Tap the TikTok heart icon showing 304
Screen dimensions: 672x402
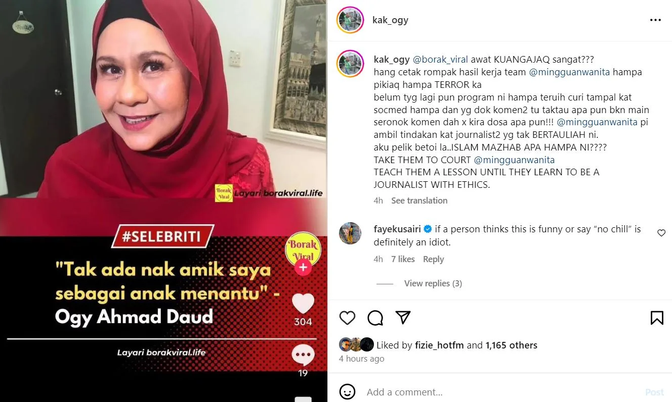click(x=303, y=304)
